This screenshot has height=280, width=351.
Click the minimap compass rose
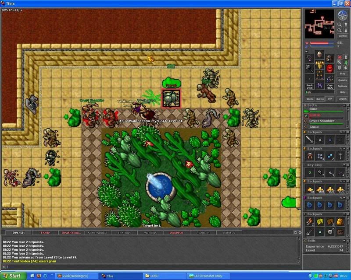click(x=342, y=15)
